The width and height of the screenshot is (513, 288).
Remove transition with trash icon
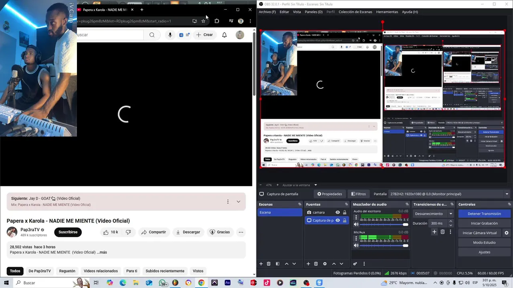tap(442, 232)
